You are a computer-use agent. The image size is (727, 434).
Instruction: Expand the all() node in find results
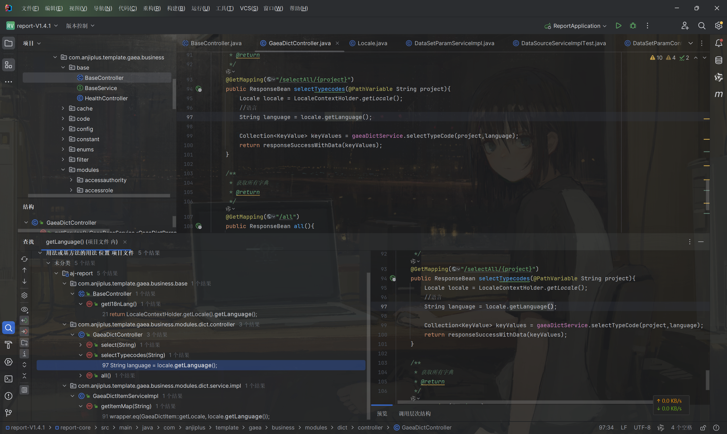[x=81, y=375]
